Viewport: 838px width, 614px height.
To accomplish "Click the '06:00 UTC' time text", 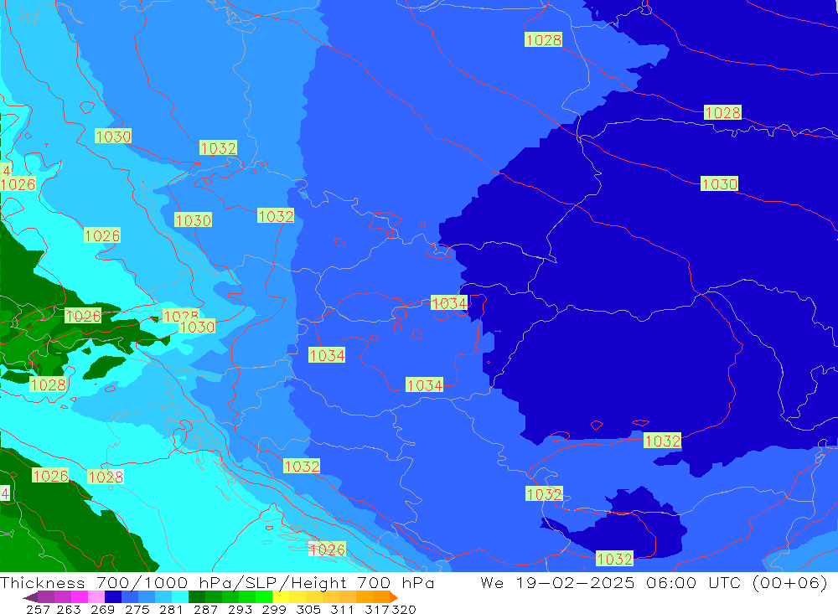I will 694,582.
